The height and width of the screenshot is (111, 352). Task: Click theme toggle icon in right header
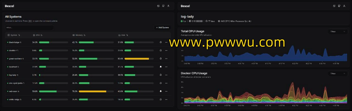coord(334,6)
